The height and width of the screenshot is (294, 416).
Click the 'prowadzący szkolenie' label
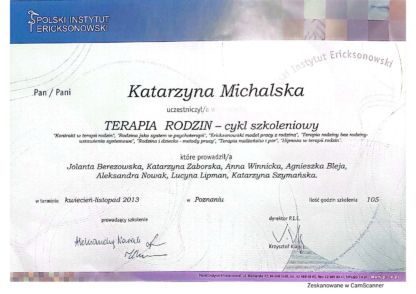124,220
